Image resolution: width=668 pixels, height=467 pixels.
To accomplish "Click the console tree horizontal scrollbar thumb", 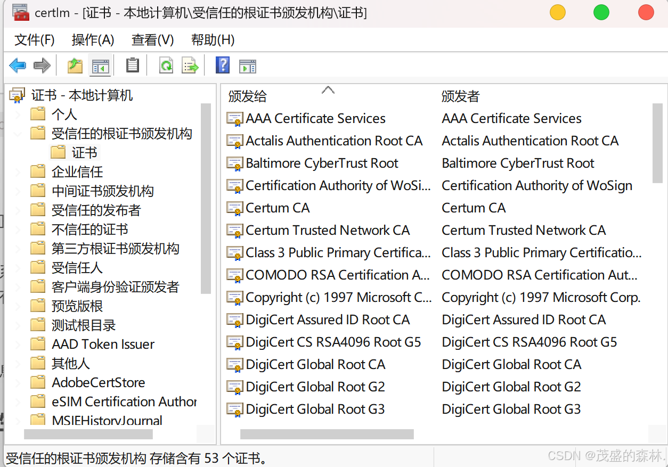I will (x=88, y=435).
